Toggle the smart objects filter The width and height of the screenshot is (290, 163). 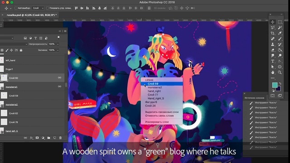[x=46, y=38]
